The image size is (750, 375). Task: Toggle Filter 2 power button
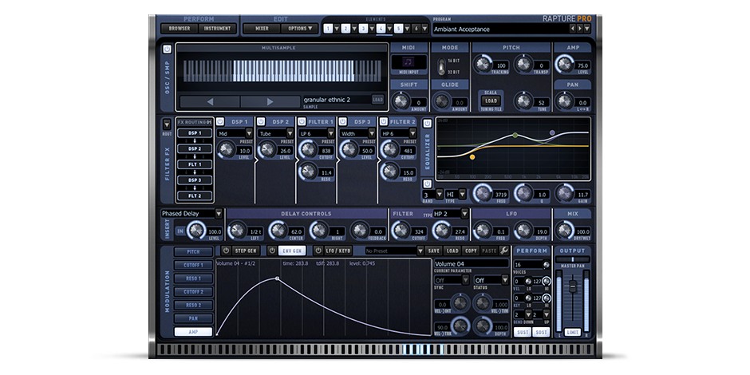[x=384, y=121]
